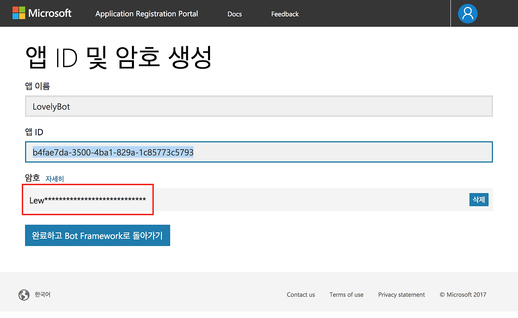Open the Terms of use link

pos(346,295)
